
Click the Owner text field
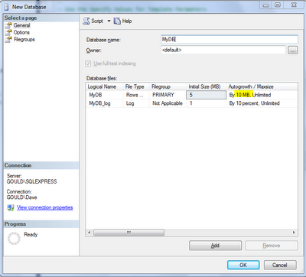[223, 50]
